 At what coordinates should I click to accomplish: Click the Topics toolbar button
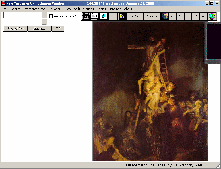point(152,16)
